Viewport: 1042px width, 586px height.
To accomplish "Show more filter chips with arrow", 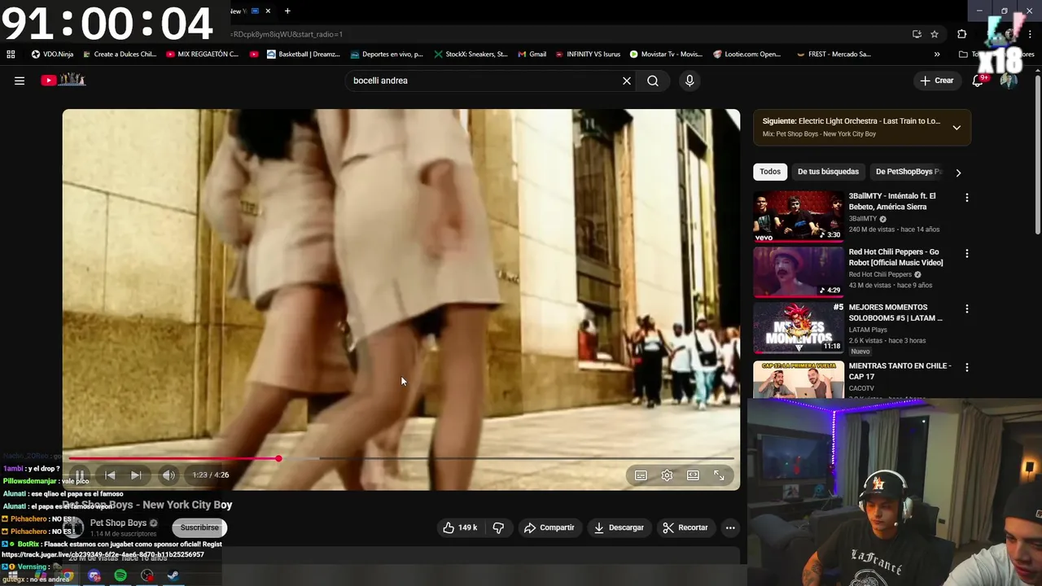I will point(958,173).
